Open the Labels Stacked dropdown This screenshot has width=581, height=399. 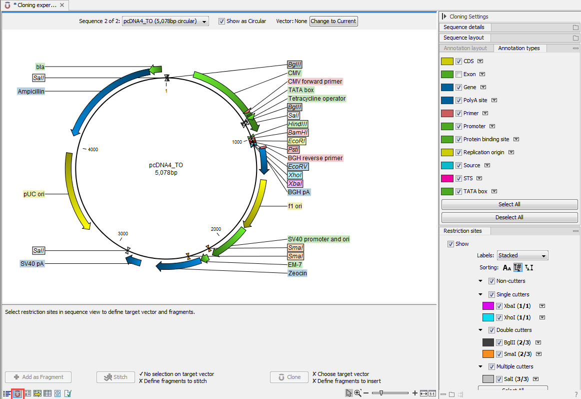pyautogui.click(x=522, y=255)
